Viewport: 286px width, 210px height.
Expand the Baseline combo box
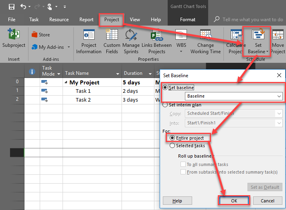click(279, 96)
